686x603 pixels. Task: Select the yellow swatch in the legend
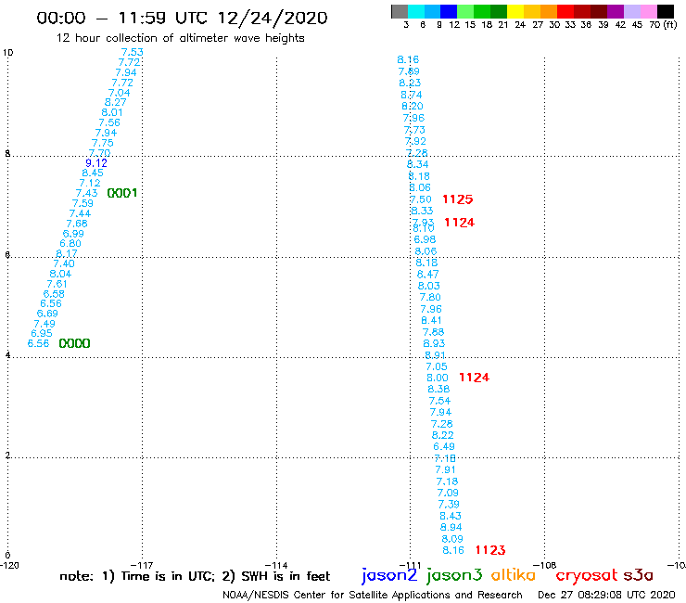pos(515,11)
